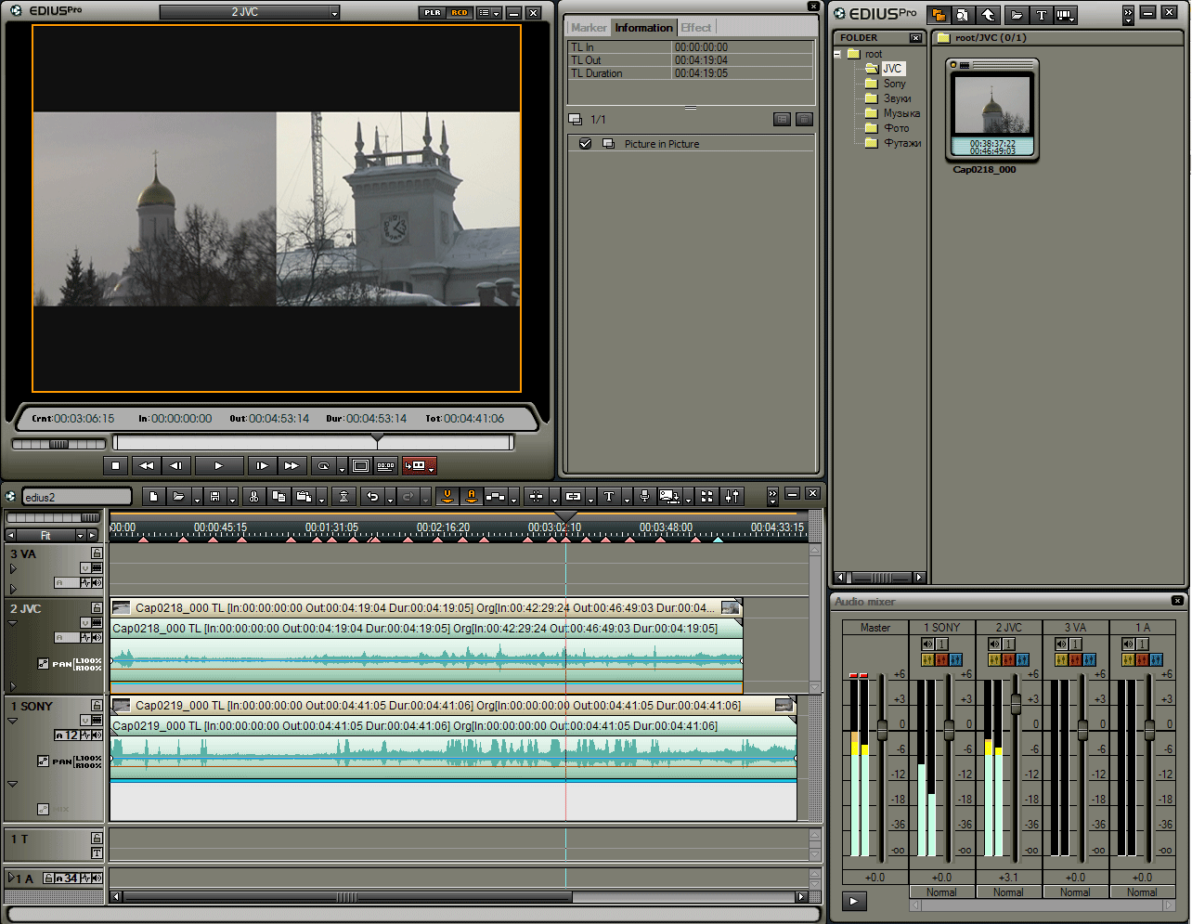
Task: Collapse the root folder tree node
Action: [837, 54]
